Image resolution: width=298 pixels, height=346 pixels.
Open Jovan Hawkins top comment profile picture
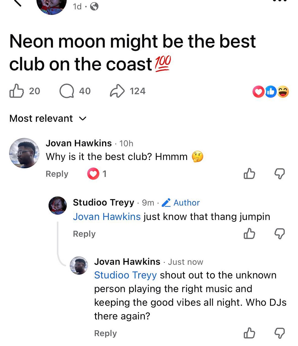[24, 153]
